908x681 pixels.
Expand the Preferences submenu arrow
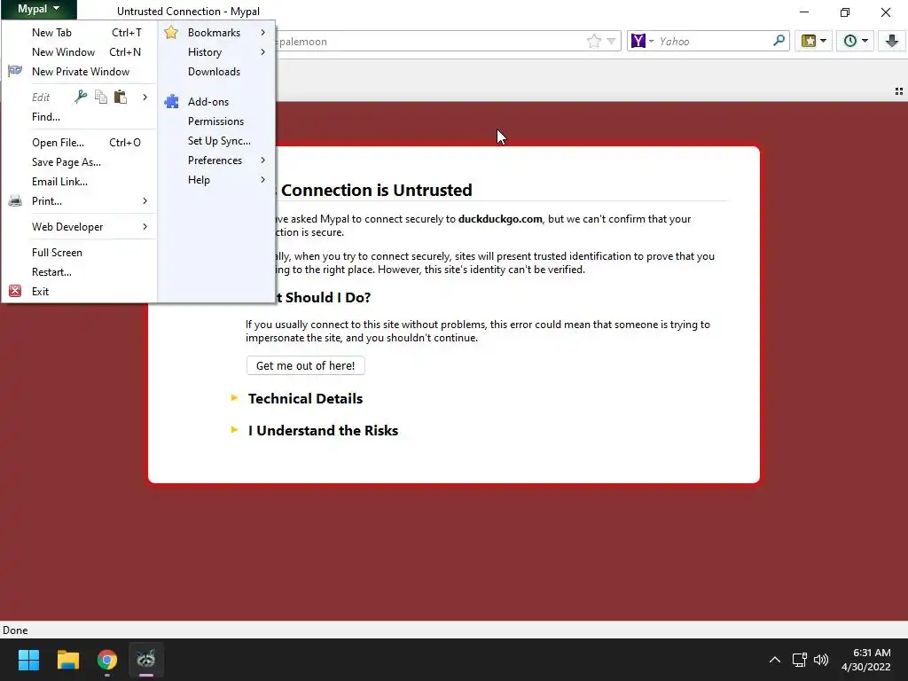click(x=262, y=160)
